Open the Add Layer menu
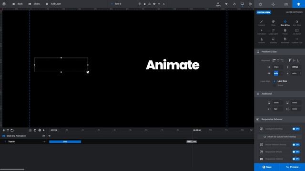The image size is (305, 171). coord(53,4)
